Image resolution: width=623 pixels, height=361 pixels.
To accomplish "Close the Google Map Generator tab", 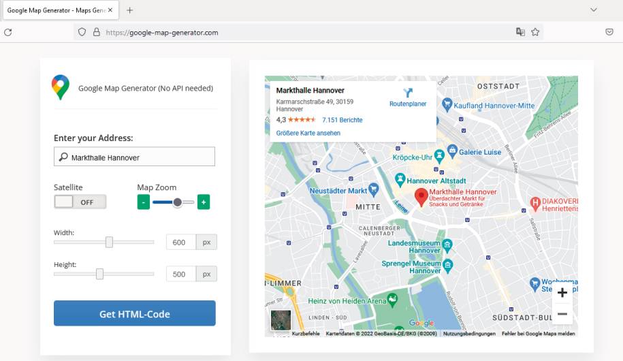I will (110, 10).
